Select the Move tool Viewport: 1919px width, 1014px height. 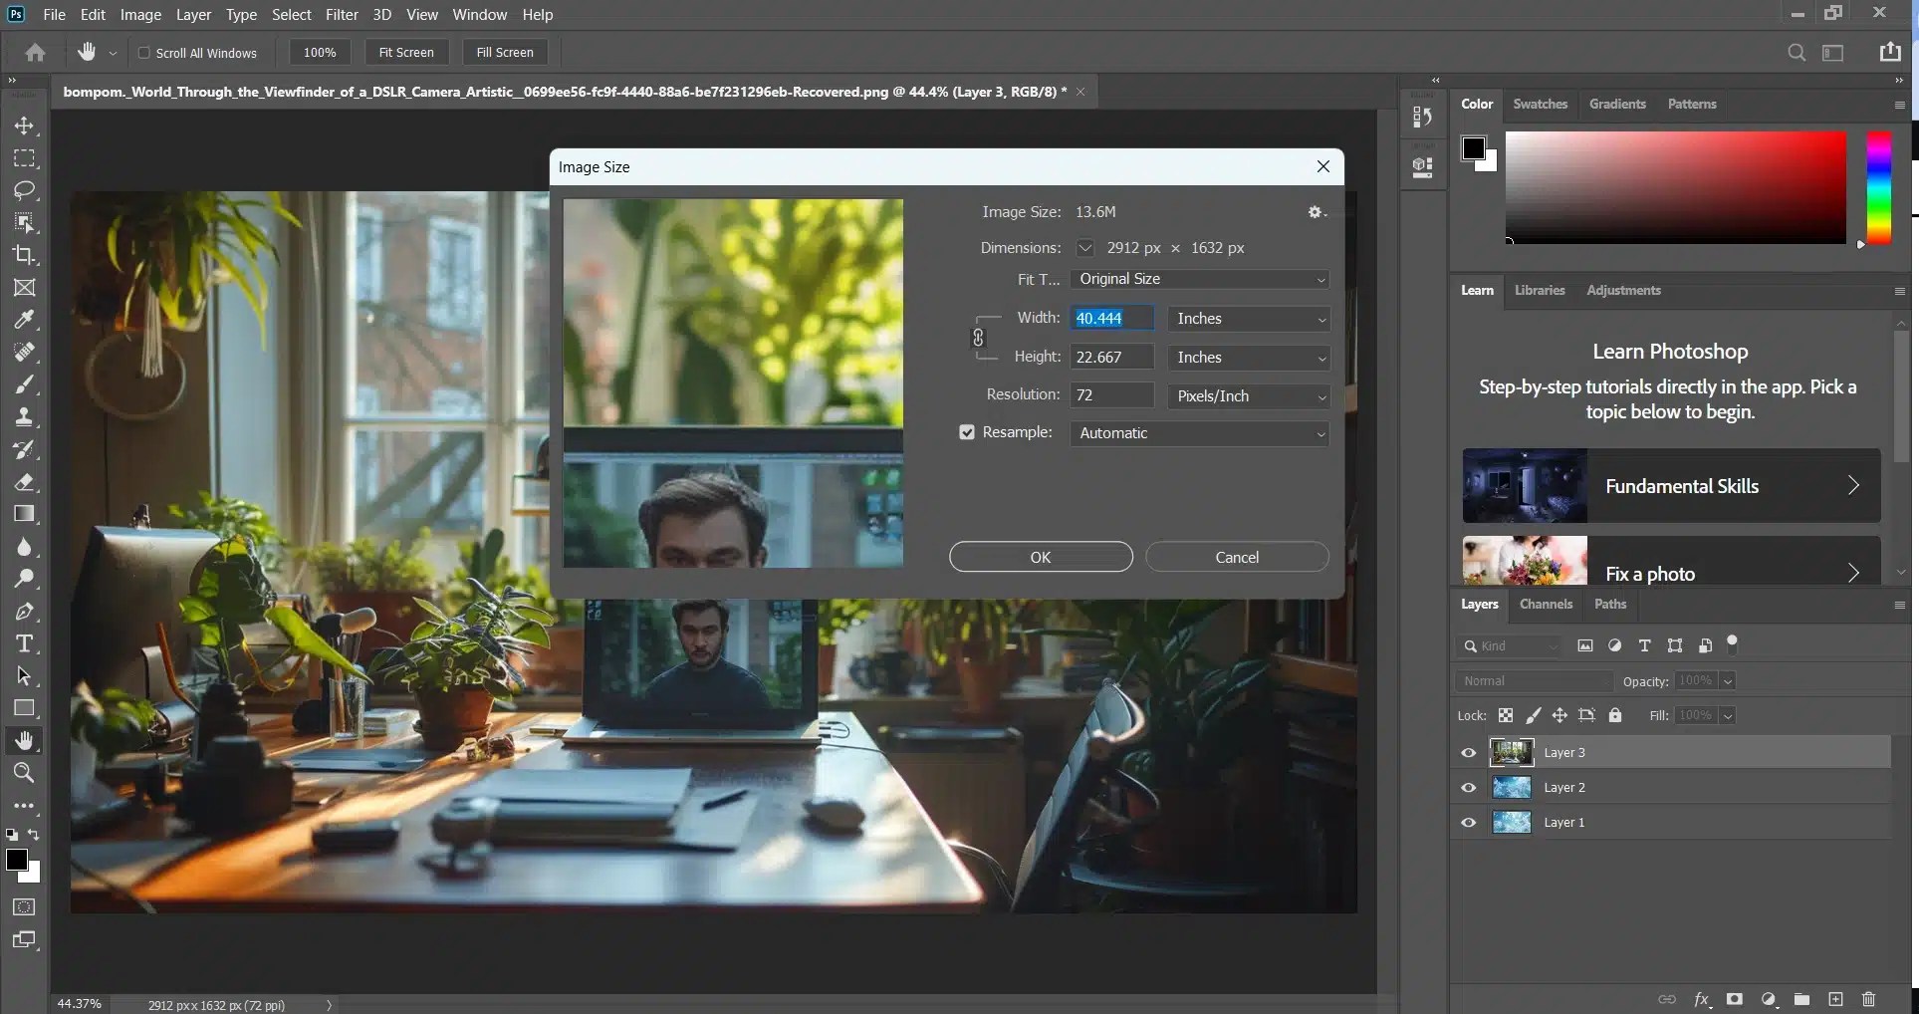(x=24, y=126)
